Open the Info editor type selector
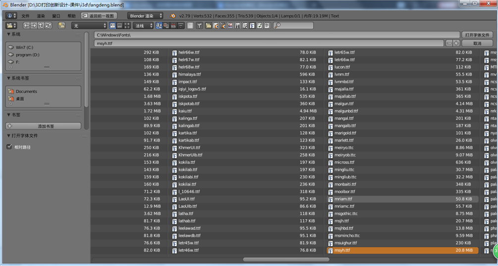Screen dimensions: 498x266 [11, 15]
